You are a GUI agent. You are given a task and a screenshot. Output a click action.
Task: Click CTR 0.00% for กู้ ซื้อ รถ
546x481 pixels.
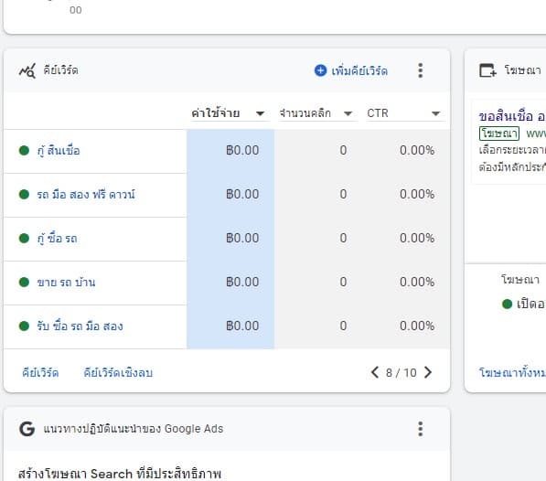coord(417,238)
